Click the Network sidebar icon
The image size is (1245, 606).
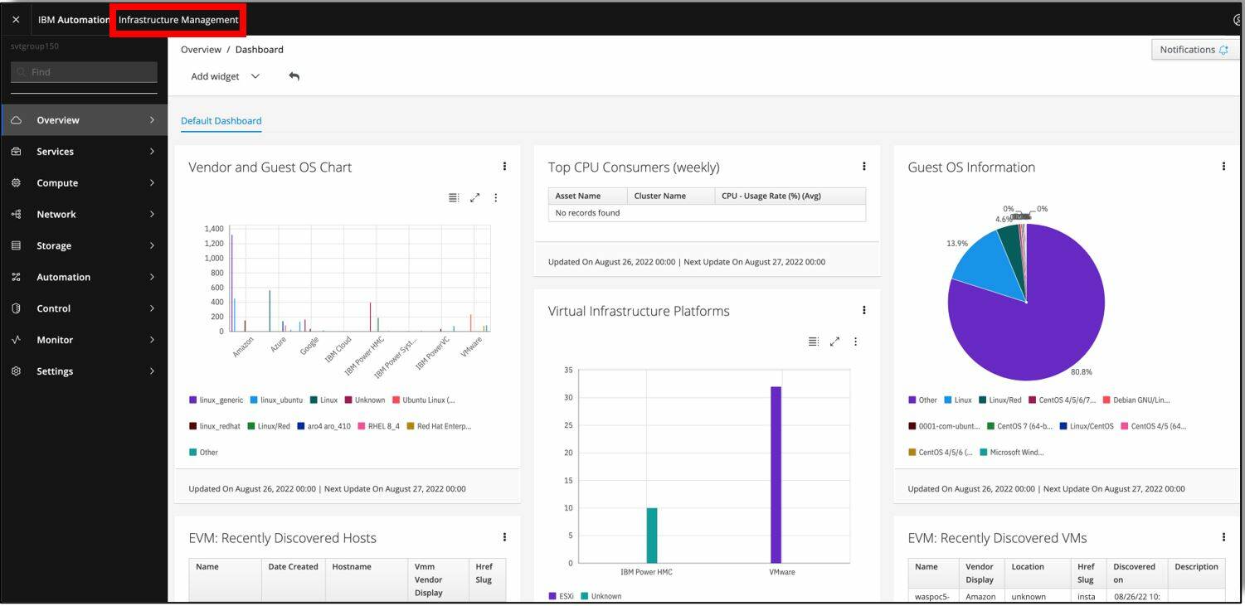coord(17,214)
